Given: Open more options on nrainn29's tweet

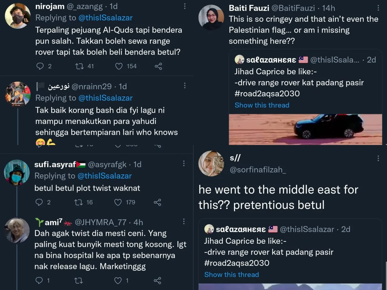Looking at the screenshot, I should coord(185,86).
